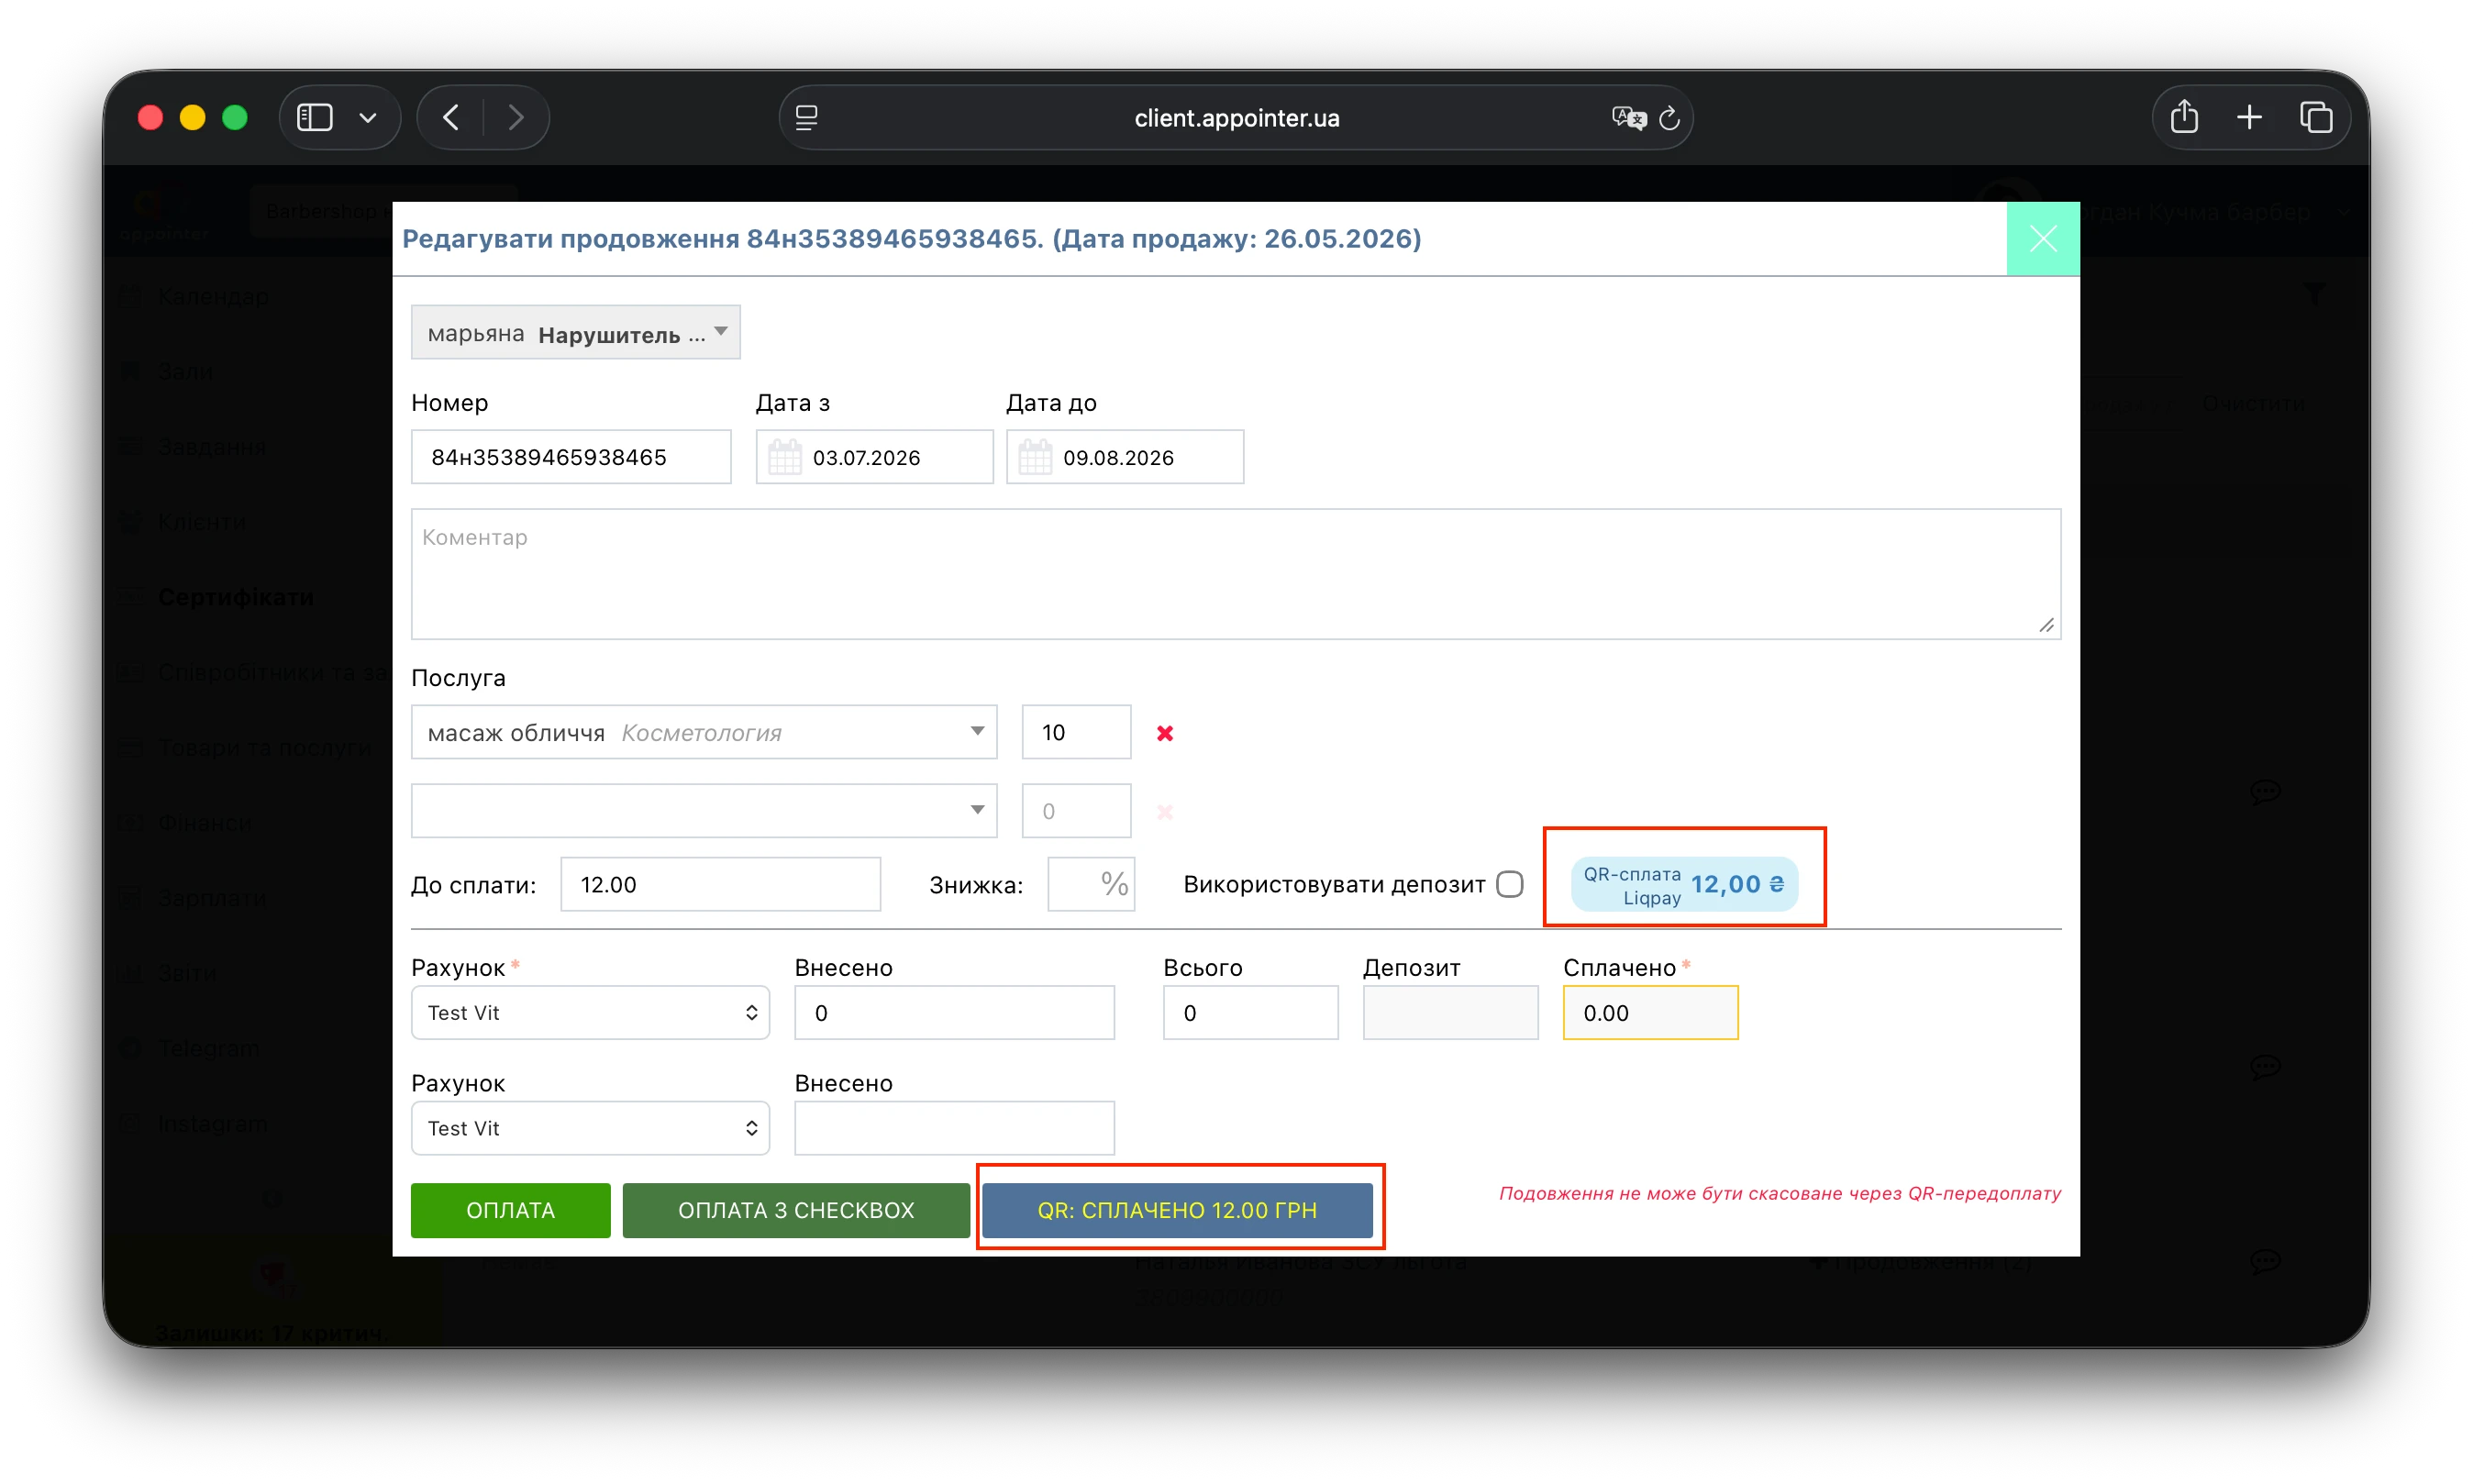The height and width of the screenshot is (1484, 2473).
Task: Open Завдання in the dimmed sidebar
Action: pos(212,447)
